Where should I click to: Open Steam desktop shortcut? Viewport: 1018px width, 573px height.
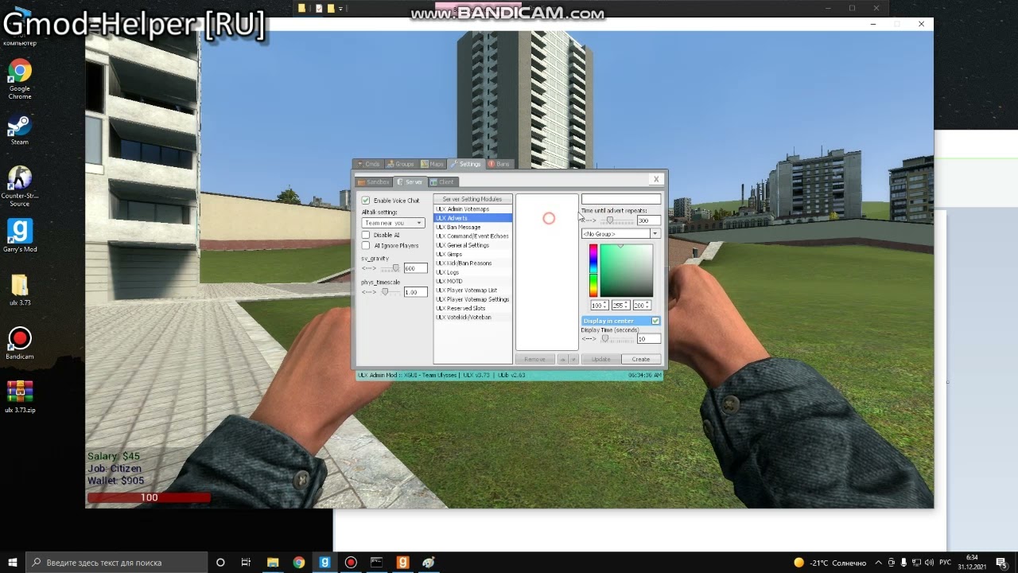click(x=20, y=130)
